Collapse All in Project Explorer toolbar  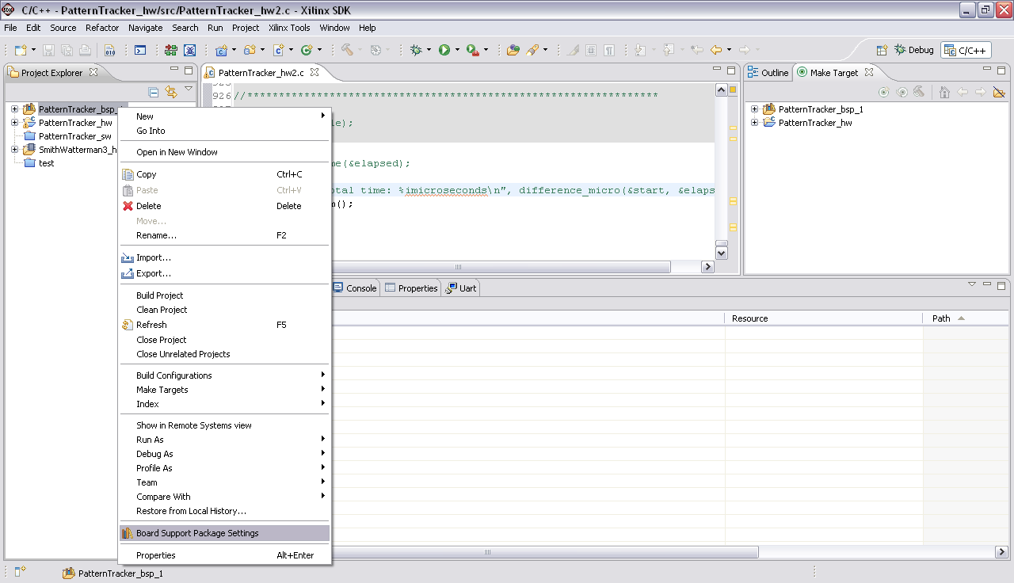[x=154, y=93]
